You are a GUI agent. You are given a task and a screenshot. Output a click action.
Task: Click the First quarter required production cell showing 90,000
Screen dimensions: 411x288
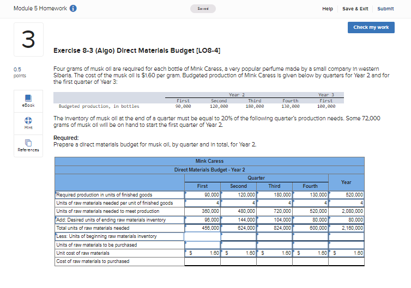pyautogui.click(x=202, y=194)
